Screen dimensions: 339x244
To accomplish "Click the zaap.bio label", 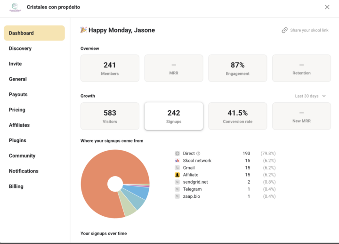I will pos(191,196).
